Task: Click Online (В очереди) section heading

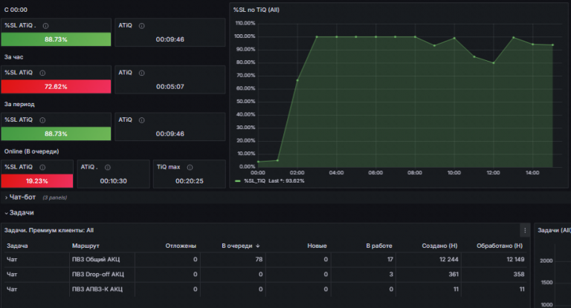Action: click(31, 151)
